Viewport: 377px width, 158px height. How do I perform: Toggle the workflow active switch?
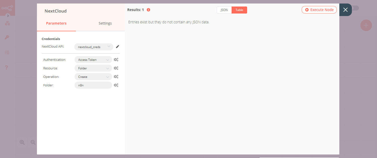(355, 8)
